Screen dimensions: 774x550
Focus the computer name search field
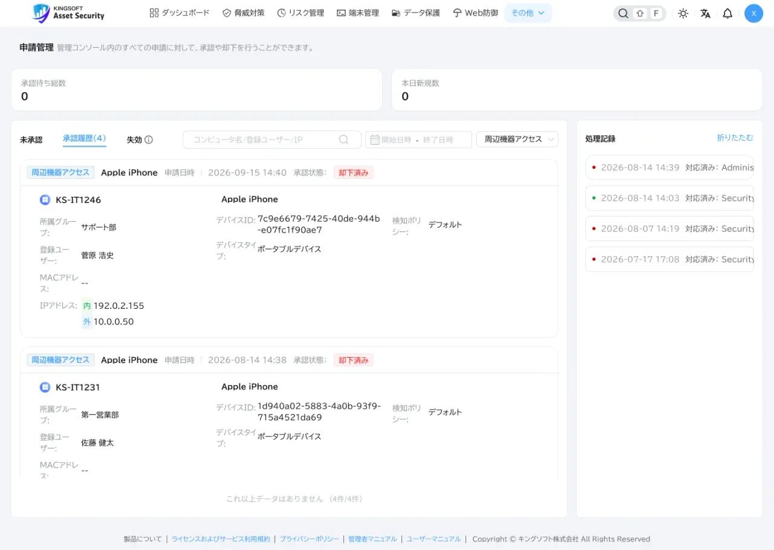point(272,140)
